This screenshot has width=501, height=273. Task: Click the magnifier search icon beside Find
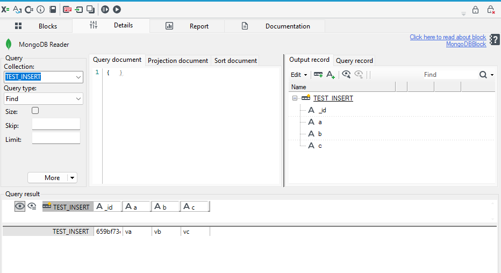tap(483, 75)
